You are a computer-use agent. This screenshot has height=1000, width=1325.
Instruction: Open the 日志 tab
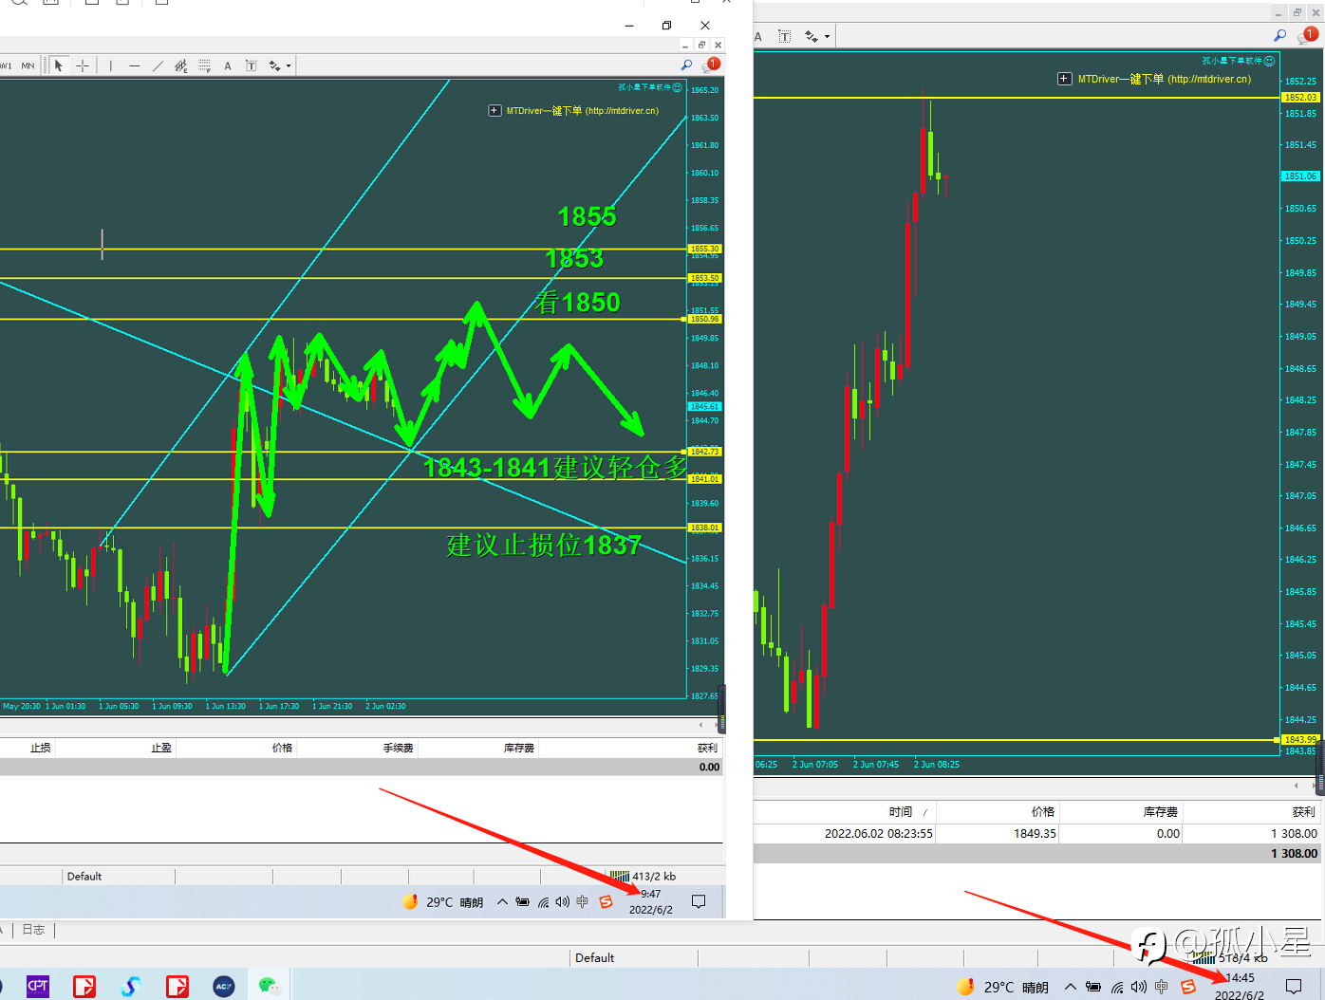click(x=33, y=930)
